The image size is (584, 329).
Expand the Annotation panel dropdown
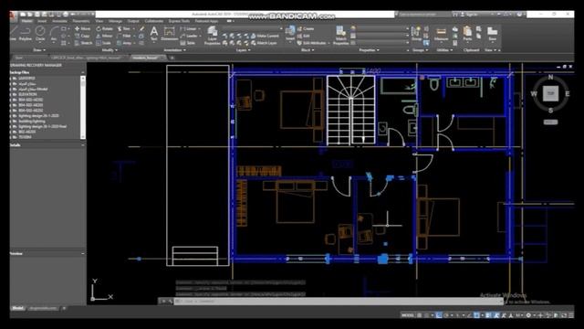(x=174, y=50)
